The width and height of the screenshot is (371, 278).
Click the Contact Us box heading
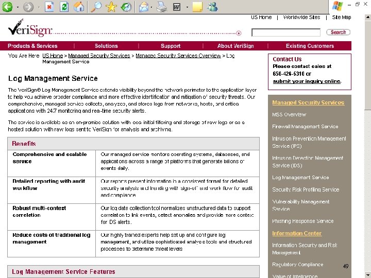point(287,59)
